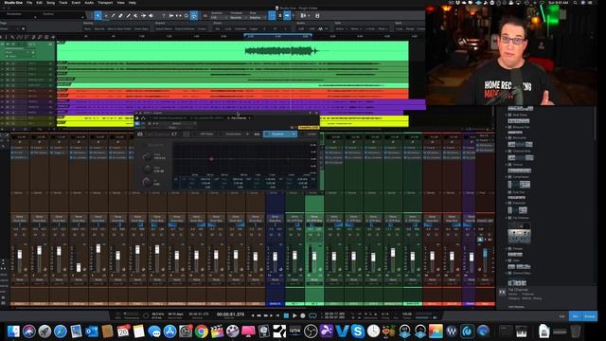606x341 pixels.
Task: Open Finder from the dock
Action: (13, 332)
